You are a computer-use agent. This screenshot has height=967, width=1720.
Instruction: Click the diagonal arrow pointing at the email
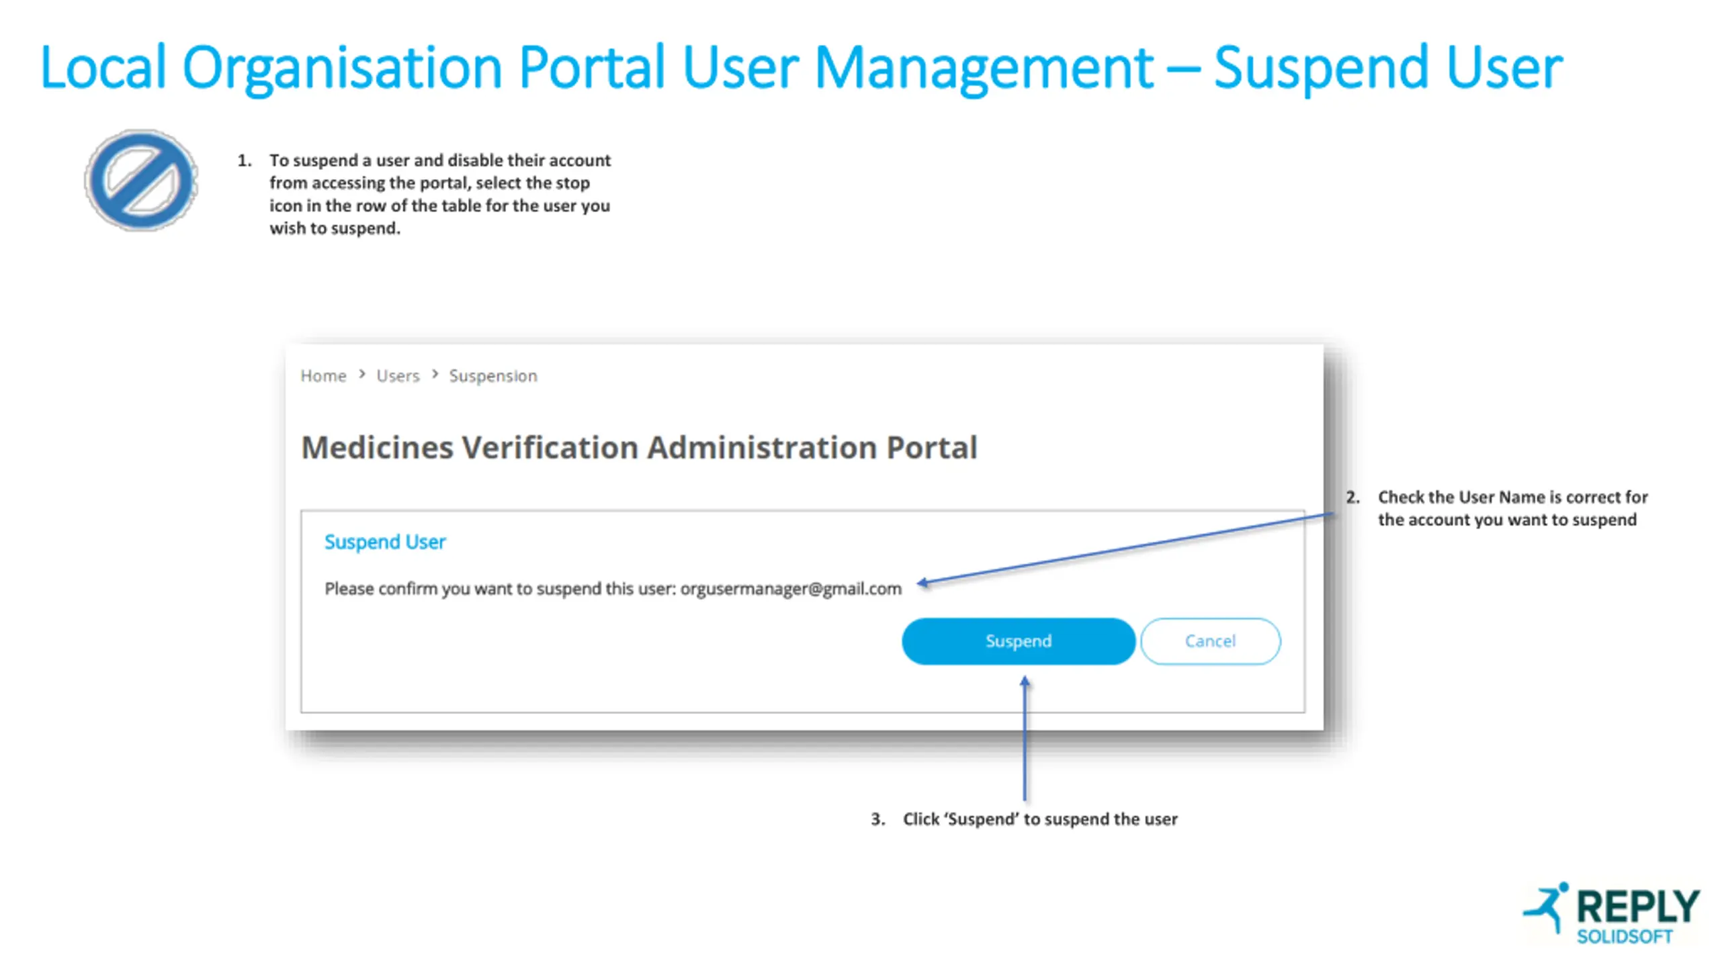[1125, 548]
